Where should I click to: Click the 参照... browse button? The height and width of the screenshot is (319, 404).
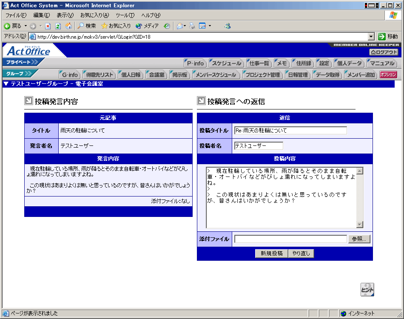pyautogui.click(x=359, y=239)
